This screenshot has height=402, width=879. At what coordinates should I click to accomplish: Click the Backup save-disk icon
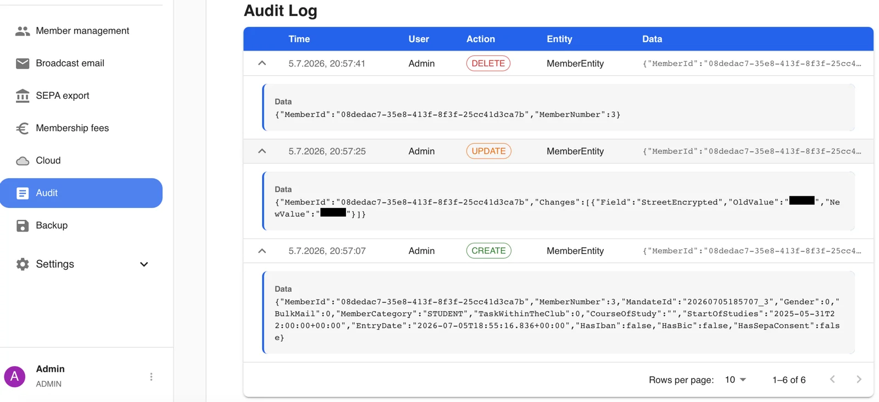pyautogui.click(x=23, y=225)
